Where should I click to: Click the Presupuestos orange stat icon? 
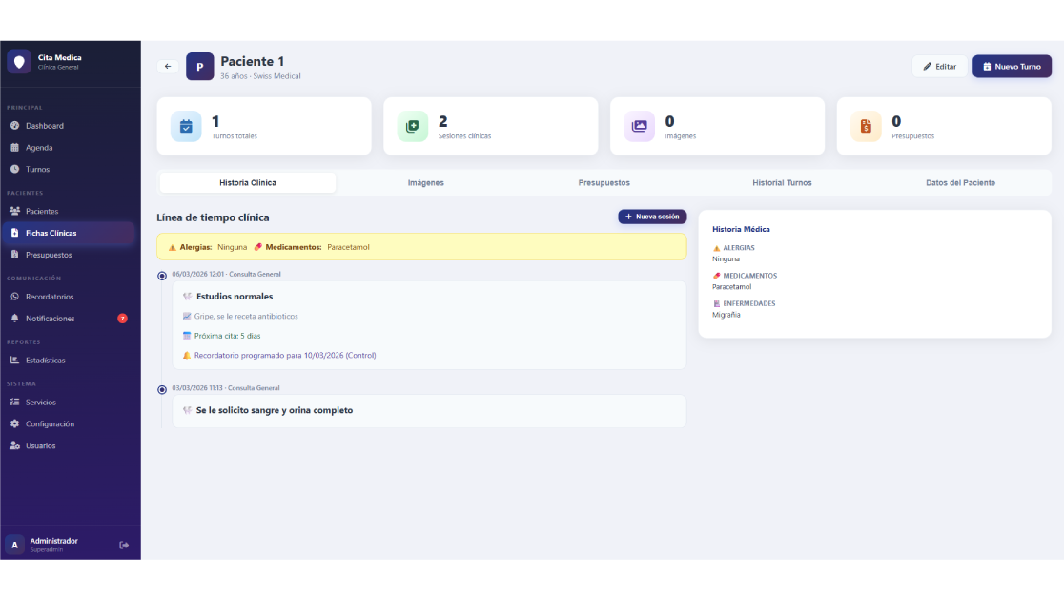[x=866, y=126]
